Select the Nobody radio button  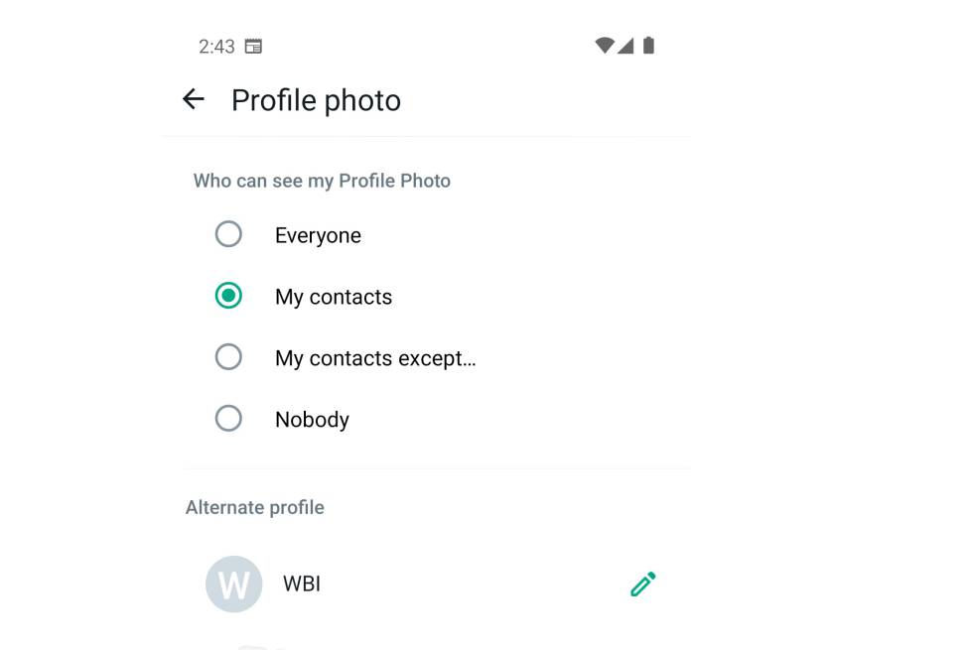pos(228,419)
